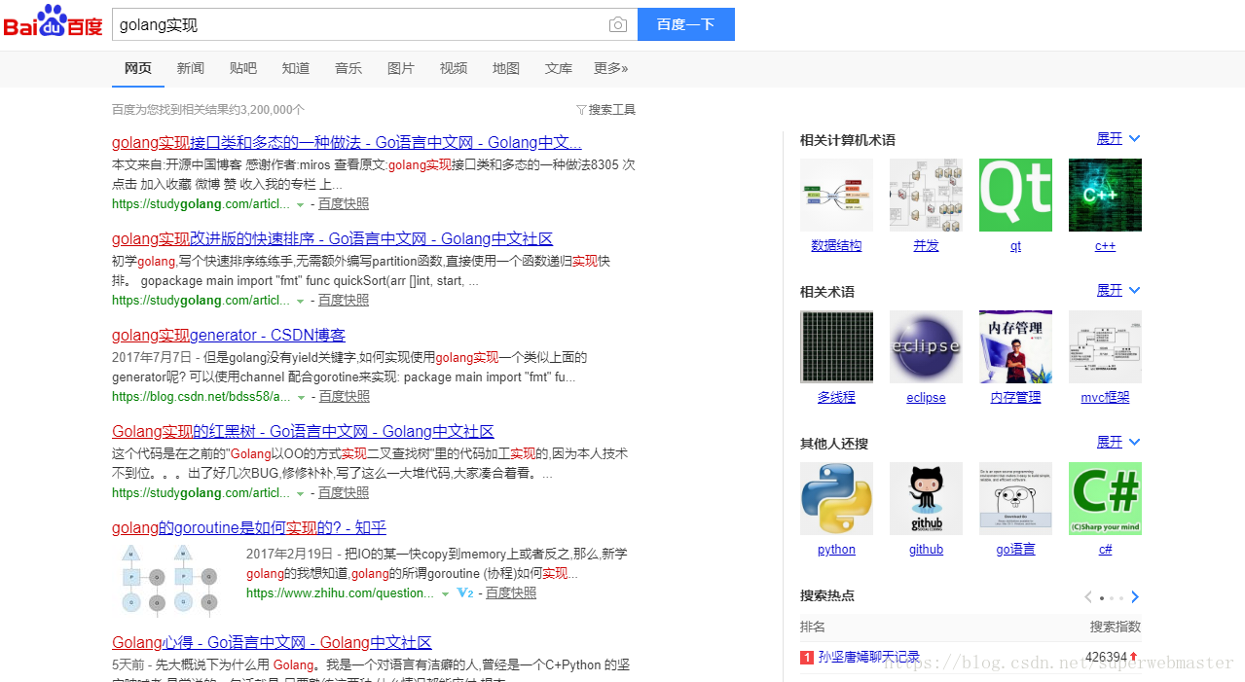Open dropdown arrow beside first studygolang URL
This screenshot has height=682, width=1245.
point(300,205)
